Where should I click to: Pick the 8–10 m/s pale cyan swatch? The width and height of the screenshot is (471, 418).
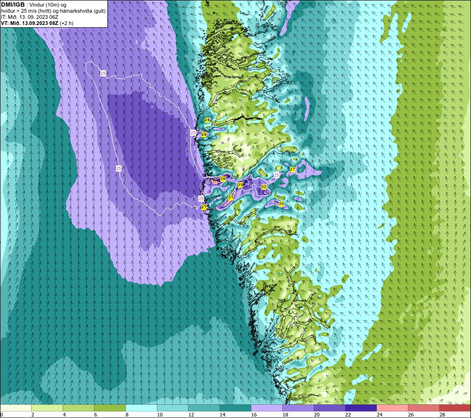pyautogui.click(x=141, y=408)
